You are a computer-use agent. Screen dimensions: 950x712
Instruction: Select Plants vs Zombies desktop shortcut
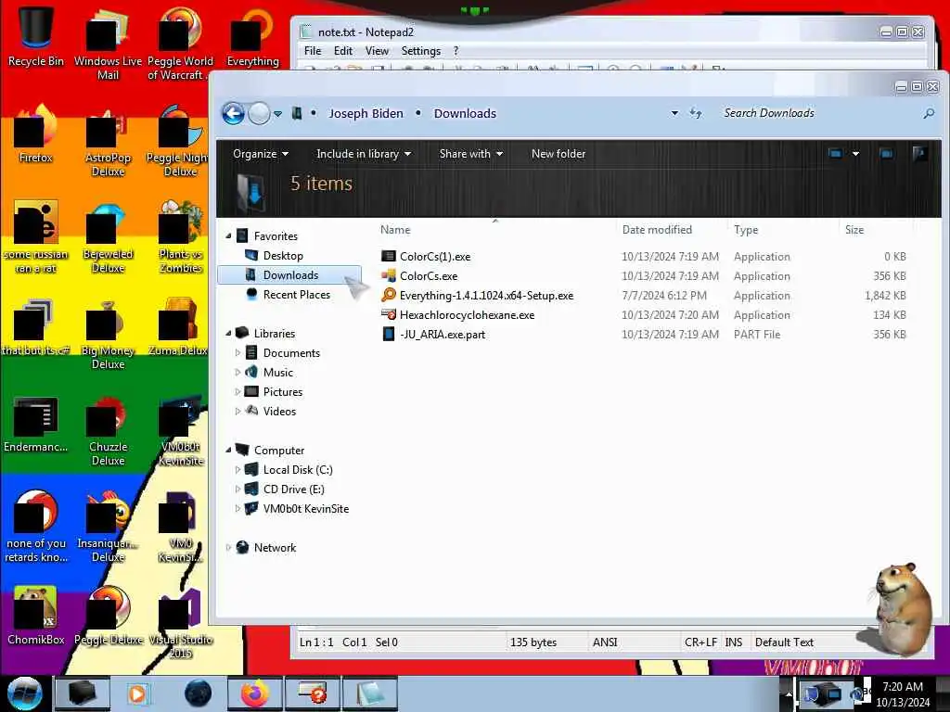pyautogui.click(x=181, y=237)
